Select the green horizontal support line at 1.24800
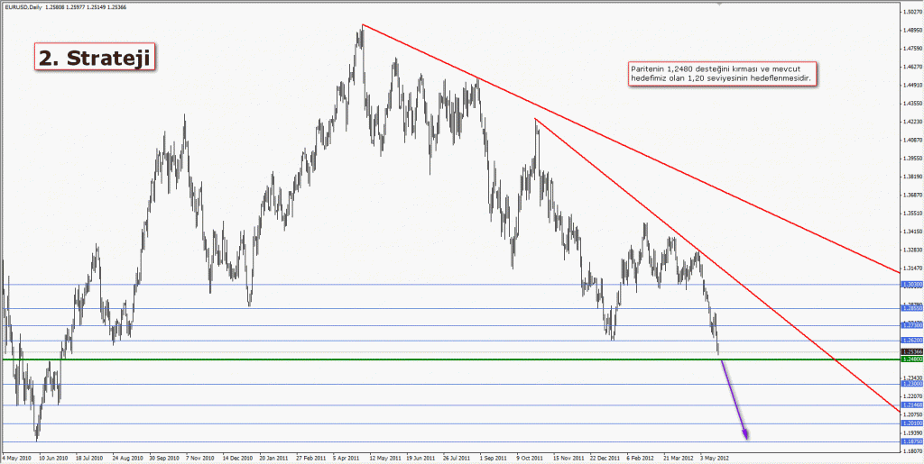The image size is (924, 464). pyautogui.click(x=451, y=359)
